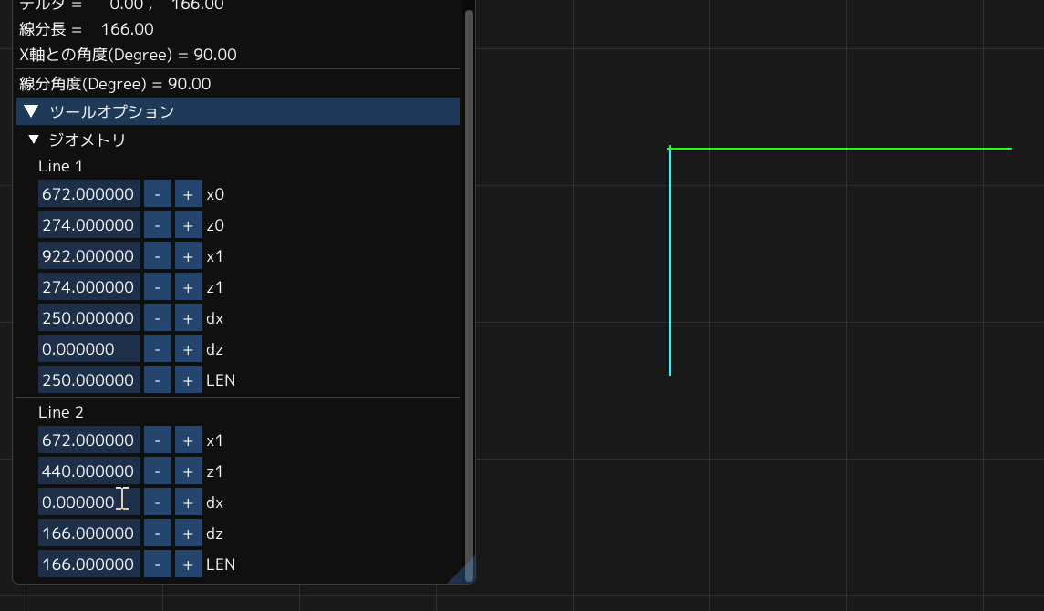Click the X軸との角度(Degree) readout text
This screenshot has width=1044, height=611.
[x=128, y=55]
